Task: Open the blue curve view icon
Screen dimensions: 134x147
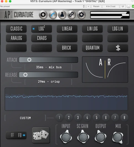Action: click(53, 15)
